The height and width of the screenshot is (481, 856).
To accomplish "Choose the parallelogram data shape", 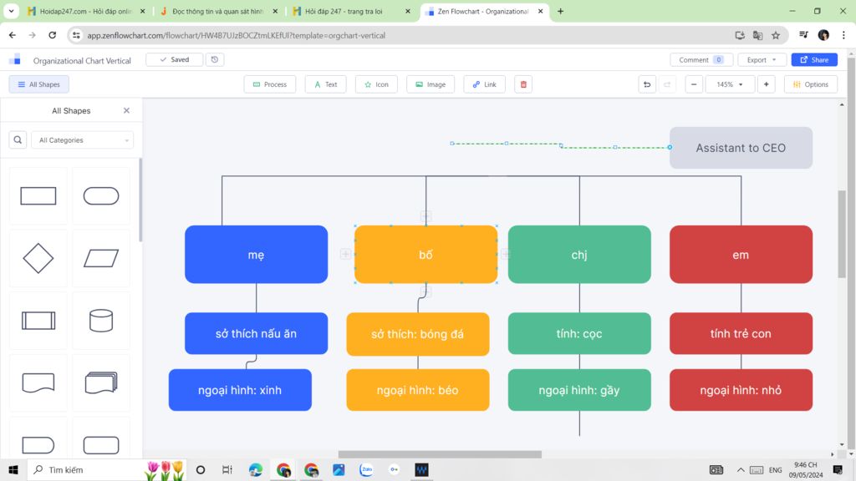I will pyautogui.click(x=101, y=259).
